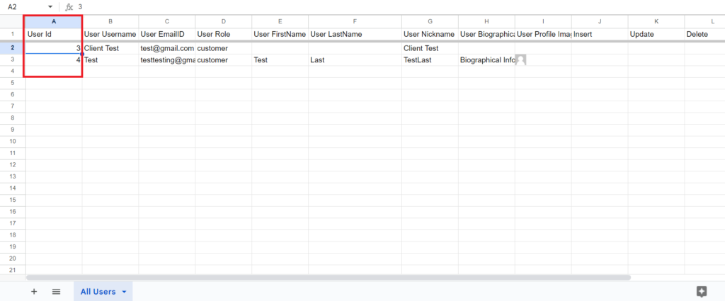The height and width of the screenshot is (301, 725).
Task: Select row 2 header
Action: click(13, 47)
